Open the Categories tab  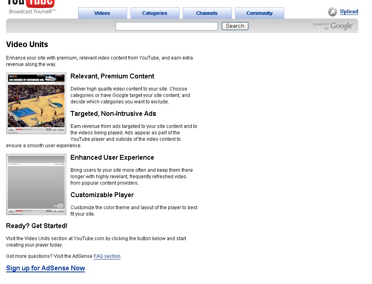(x=155, y=13)
